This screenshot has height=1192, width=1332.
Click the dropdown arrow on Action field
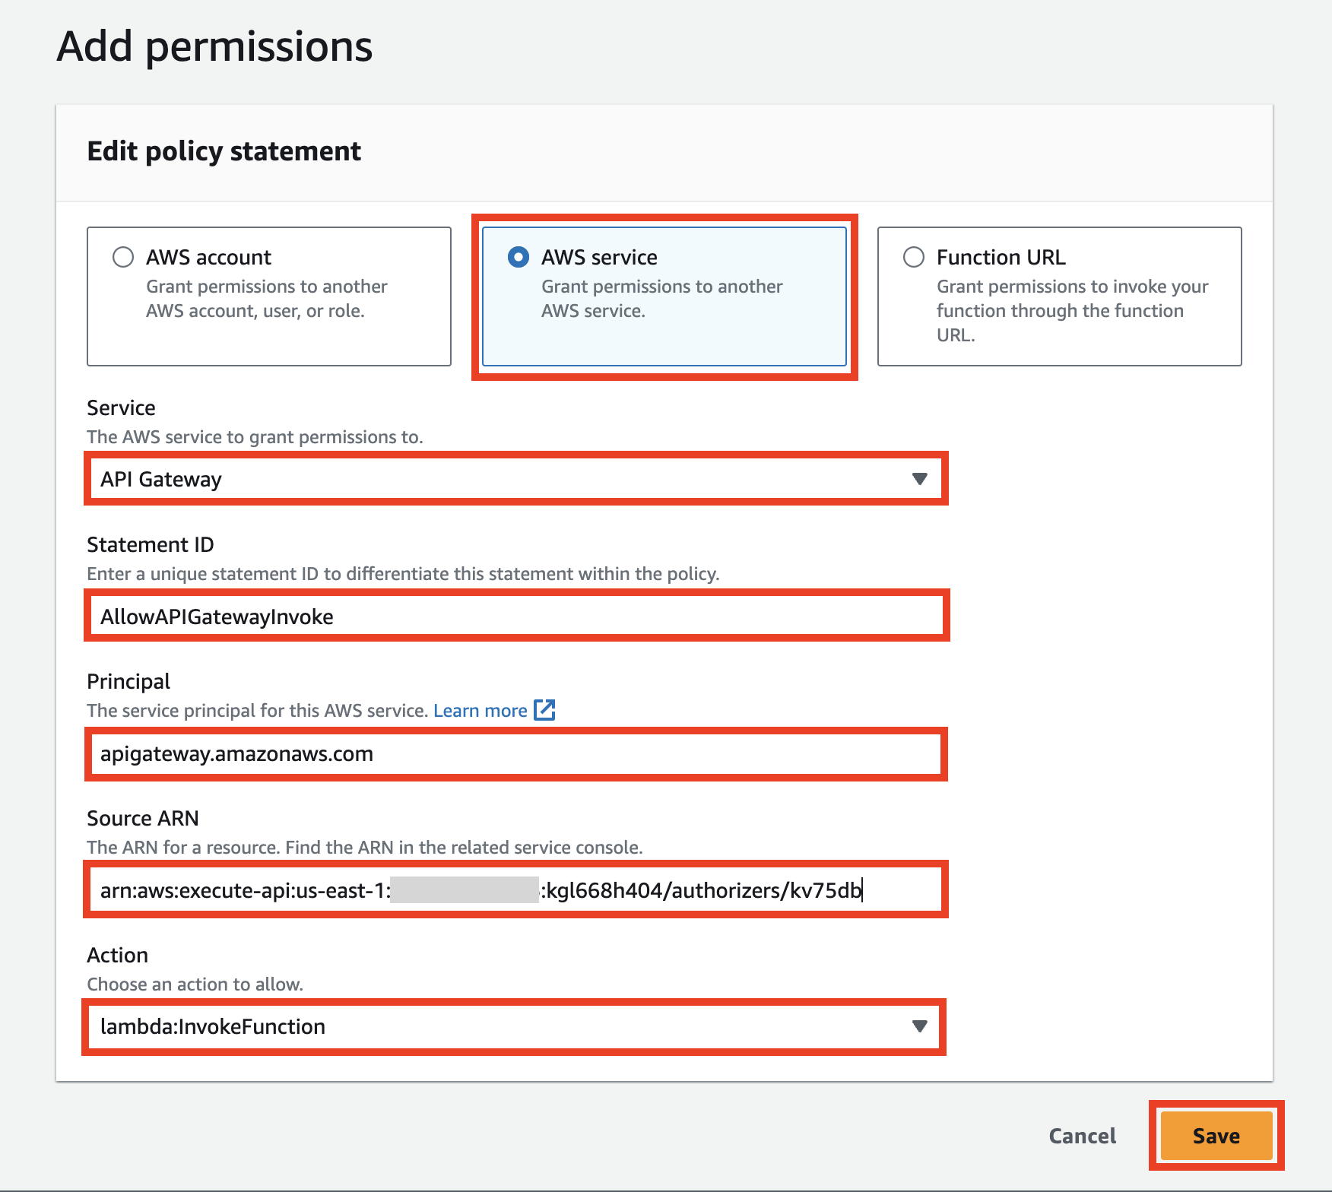point(921,1026)
